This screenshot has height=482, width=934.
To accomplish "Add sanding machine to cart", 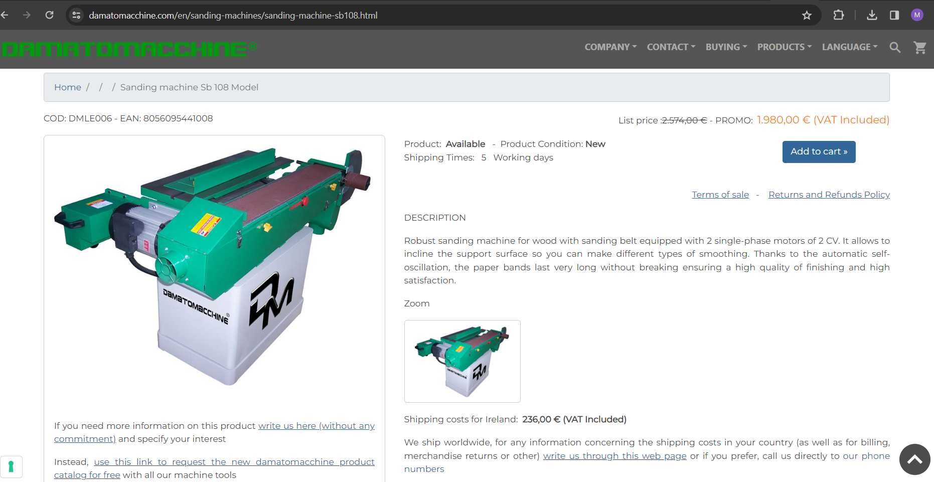I will coord(819,152).
